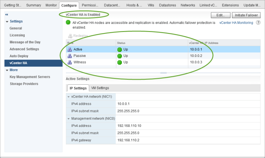Click green status icon in Passive row

pos(120,56)
